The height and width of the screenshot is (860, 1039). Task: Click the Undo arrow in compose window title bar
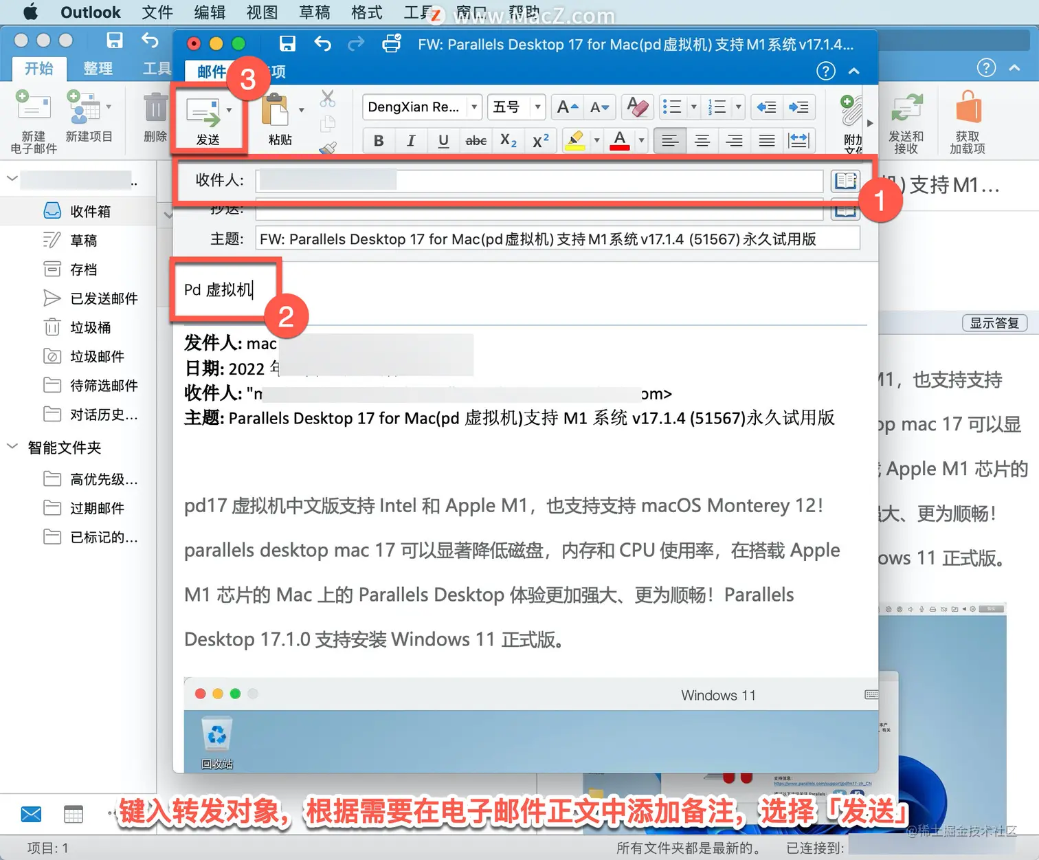click(322, 44)
